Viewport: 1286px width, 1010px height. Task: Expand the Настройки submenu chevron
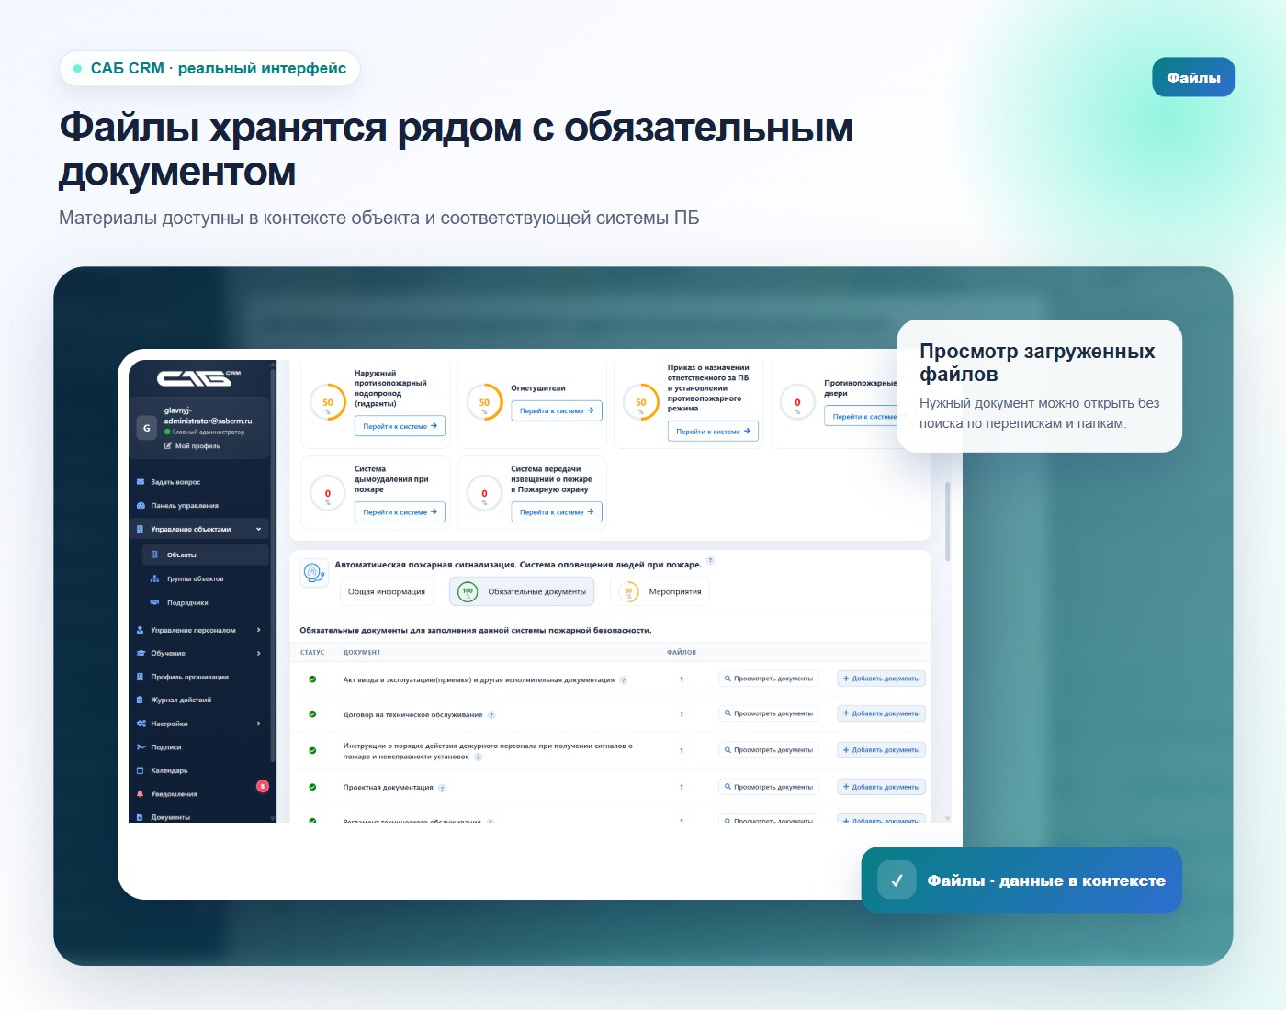(259, 724)
